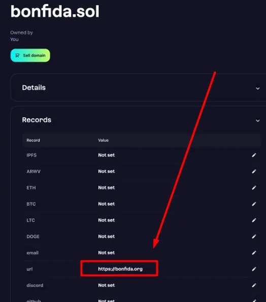266x302 pixels.
Task: Open the https://bonfida.org url value
Action: 120,269
